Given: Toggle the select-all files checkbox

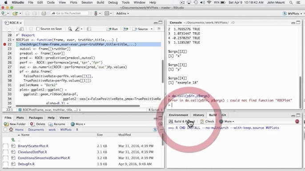Looking at the screenshot, I should point(5,129).
